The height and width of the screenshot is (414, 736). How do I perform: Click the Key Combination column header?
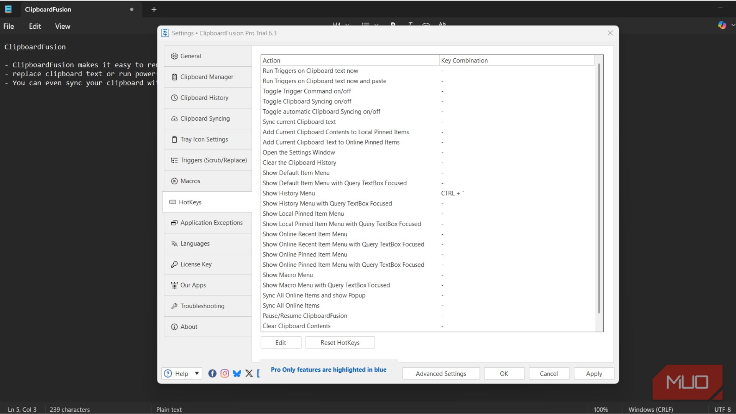516,61
